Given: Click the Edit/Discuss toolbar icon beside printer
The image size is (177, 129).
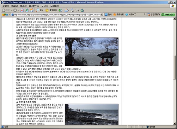Looking at the screenshot, I should (77, 10).
